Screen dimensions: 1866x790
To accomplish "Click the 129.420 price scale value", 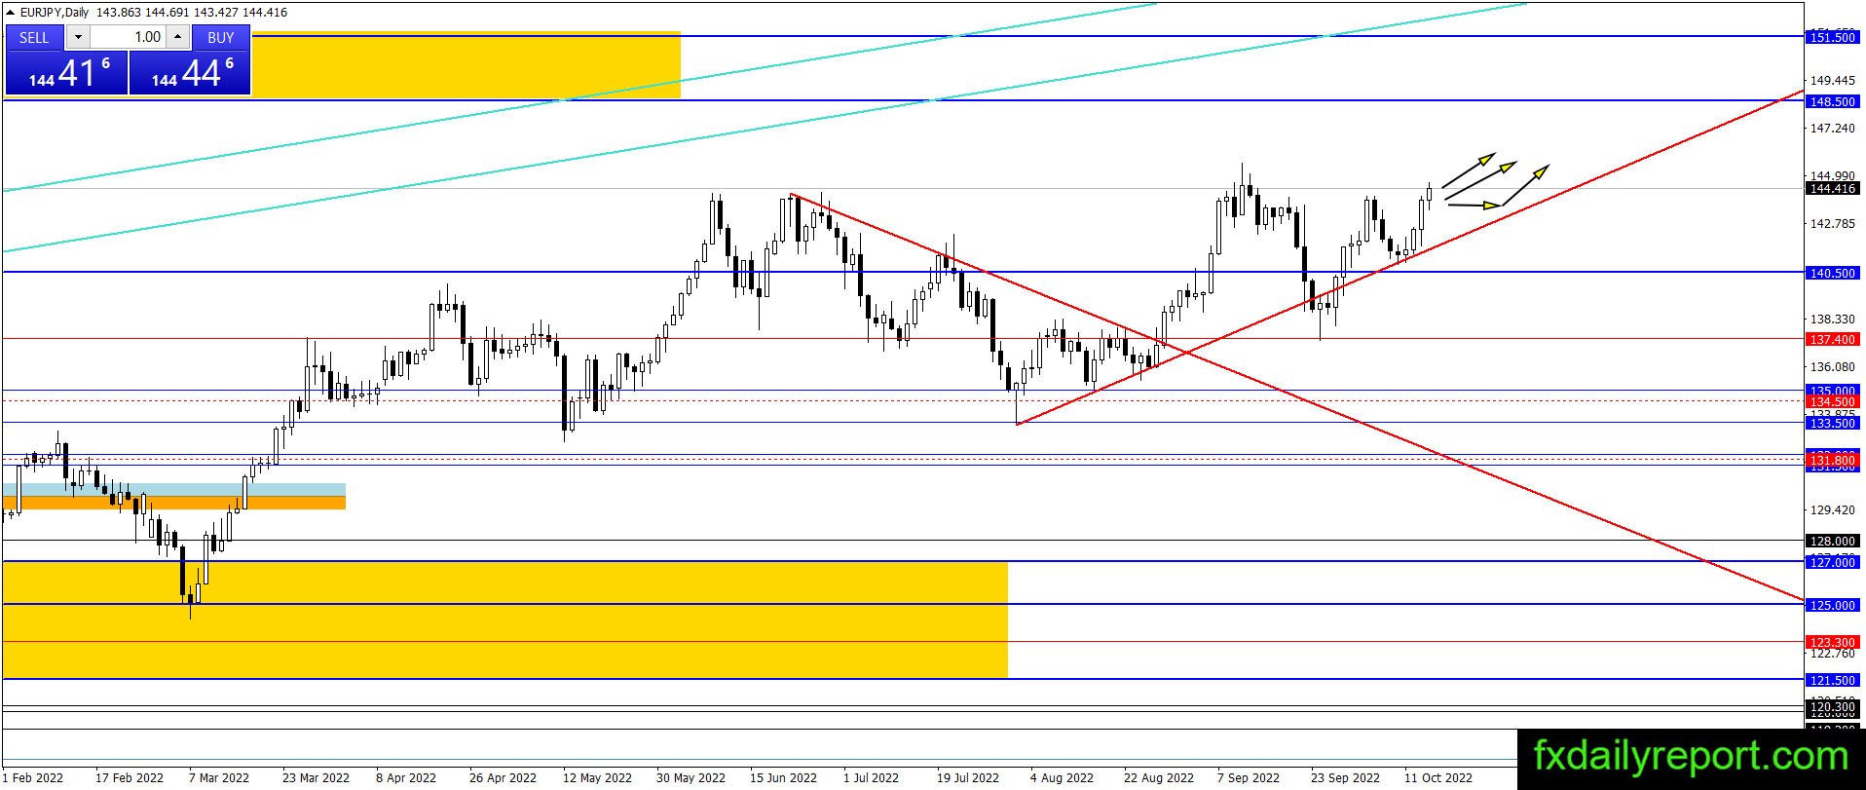I will pyautogui.click(x=1832, y=509).
